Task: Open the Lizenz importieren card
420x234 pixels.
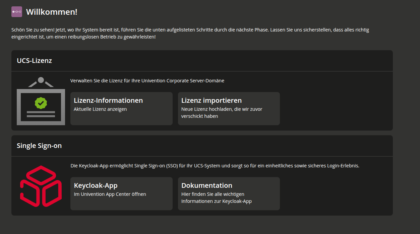Action: (x=229, y=108)
